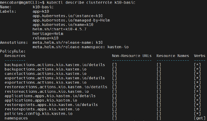
Task: Select label heritage=Helm
Action: [x=48, y=34]
